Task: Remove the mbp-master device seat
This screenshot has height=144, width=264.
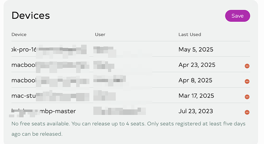Action: pyautogui.click(x=247, y=112)
